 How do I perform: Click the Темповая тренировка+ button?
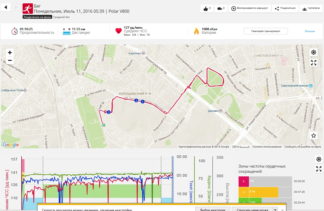266,31
